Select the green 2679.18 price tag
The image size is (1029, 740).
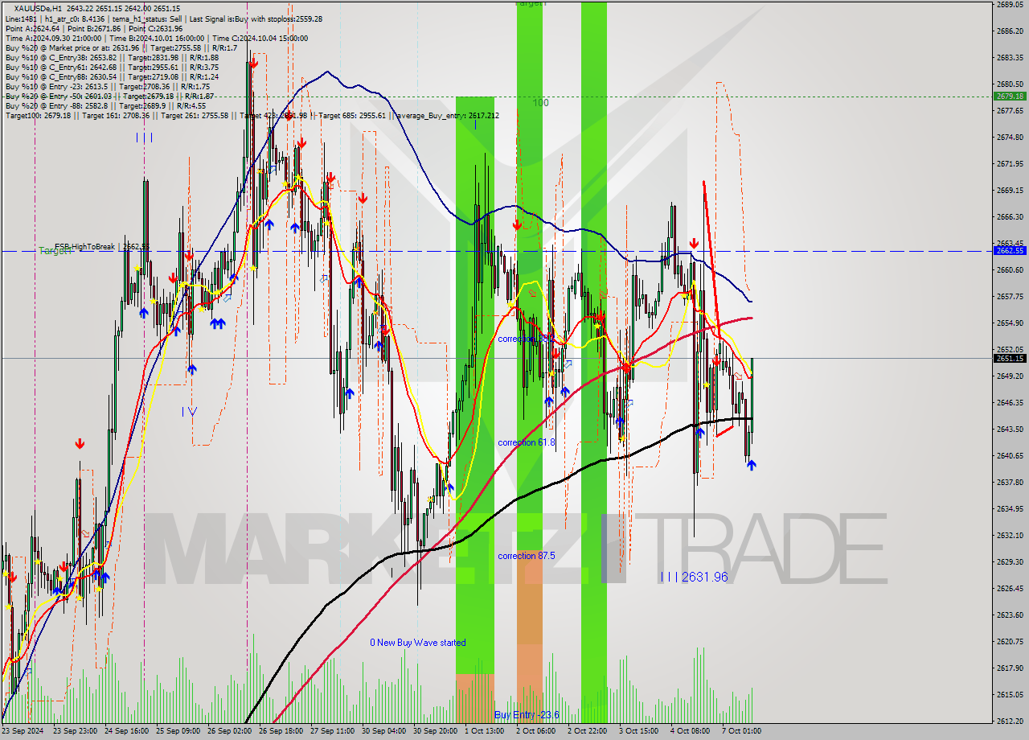(1010, 96)
